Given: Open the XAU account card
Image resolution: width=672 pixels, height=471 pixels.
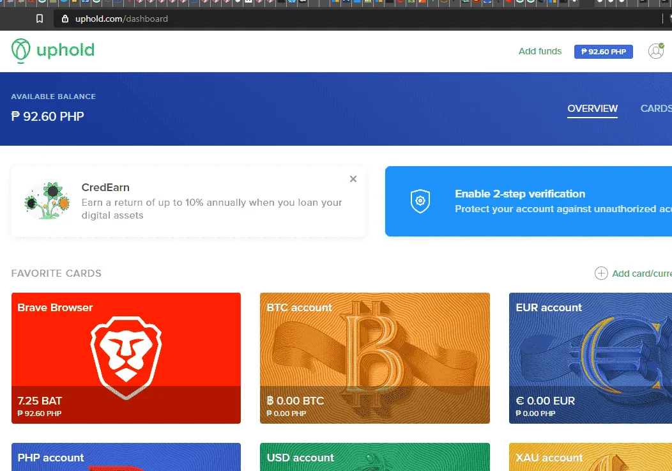Looking at the screenshot, I should [591, 457].
